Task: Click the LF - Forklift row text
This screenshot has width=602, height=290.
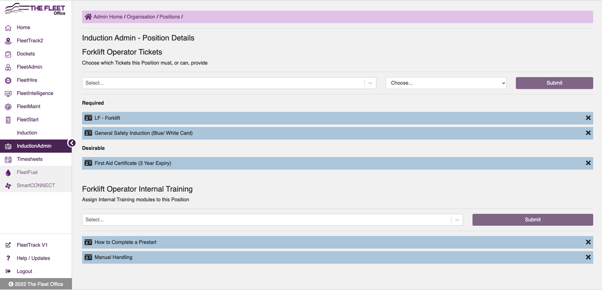Action: [107, 118]
